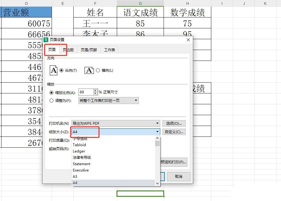Click the cell containing 60075
The width and height of the screenshot is (281, 201).
(x=27, y=23)
